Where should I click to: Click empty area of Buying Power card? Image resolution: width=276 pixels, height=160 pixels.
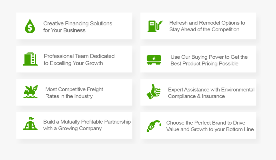pos(251,69)
